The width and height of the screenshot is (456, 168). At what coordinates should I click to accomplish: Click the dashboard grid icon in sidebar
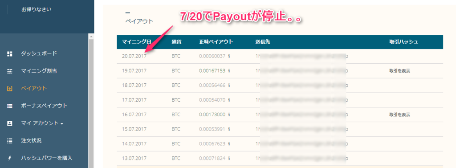(x=10, y=54)
